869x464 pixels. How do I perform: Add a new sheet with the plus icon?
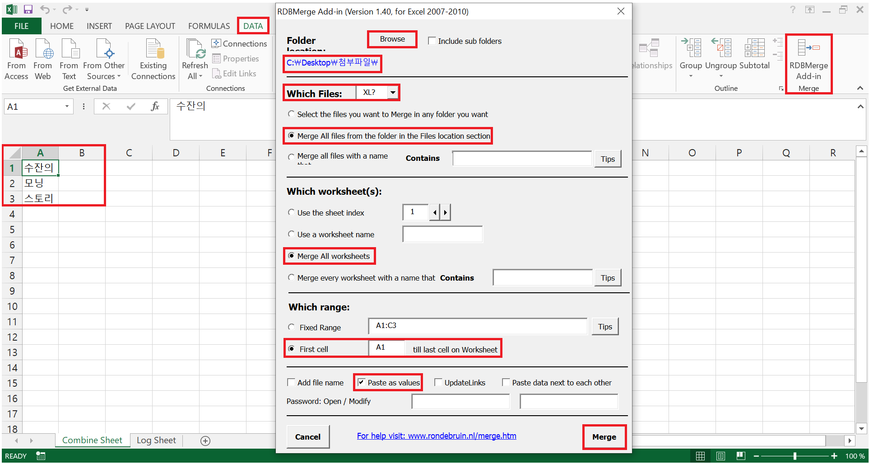point(205,441)
